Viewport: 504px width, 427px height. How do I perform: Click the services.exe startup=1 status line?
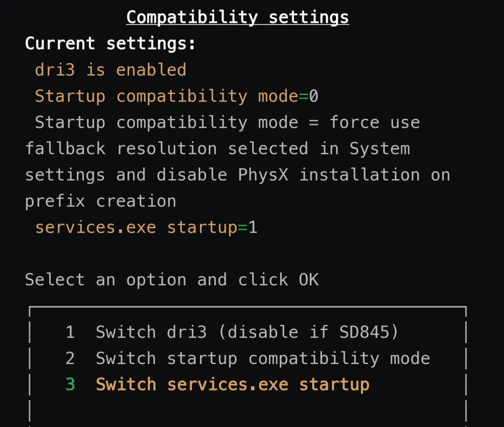(x=146, y=227)
